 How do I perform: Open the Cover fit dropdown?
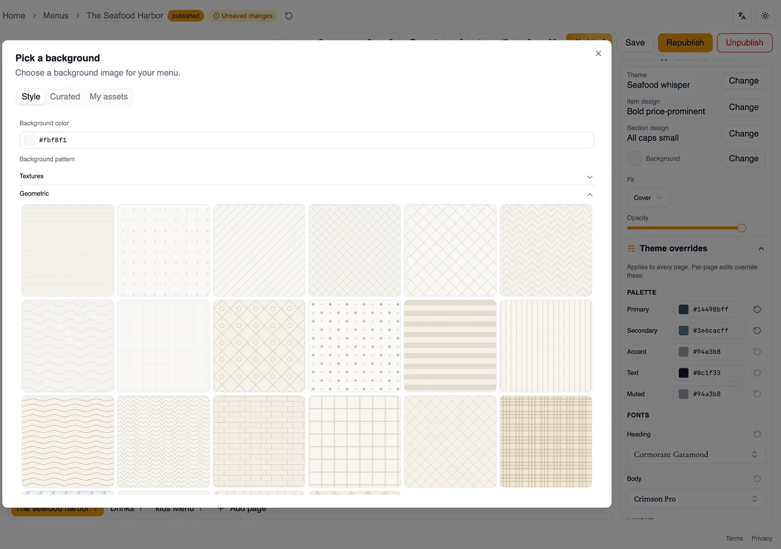[648, 198]
